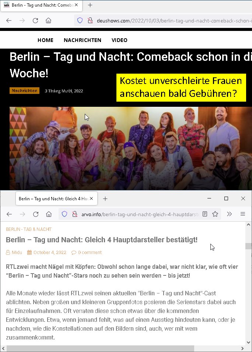Open tracking protection shield for deushows.com
Image resolution: width=252 pixels, height=352 pixels.
coord(80,21)
